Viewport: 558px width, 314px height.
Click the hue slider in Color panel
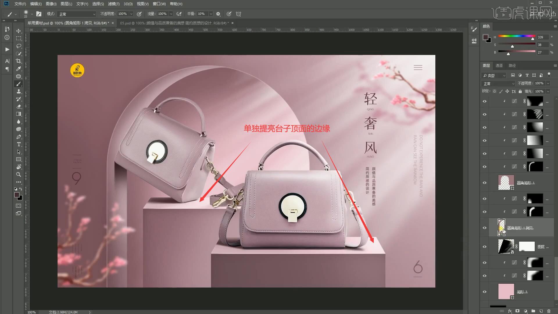[516, 36]
